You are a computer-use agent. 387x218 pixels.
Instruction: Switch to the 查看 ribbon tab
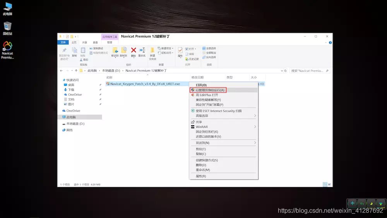tap(95, 43)
